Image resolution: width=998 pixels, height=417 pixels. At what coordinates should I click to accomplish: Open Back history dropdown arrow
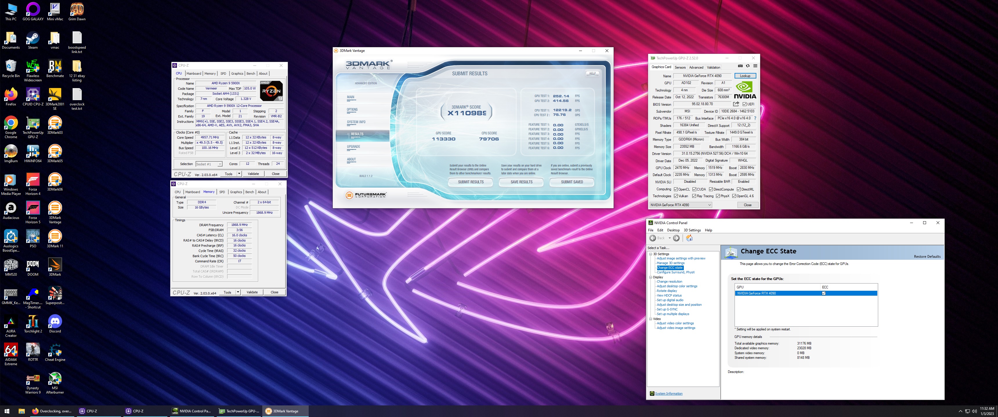(670, 238)
